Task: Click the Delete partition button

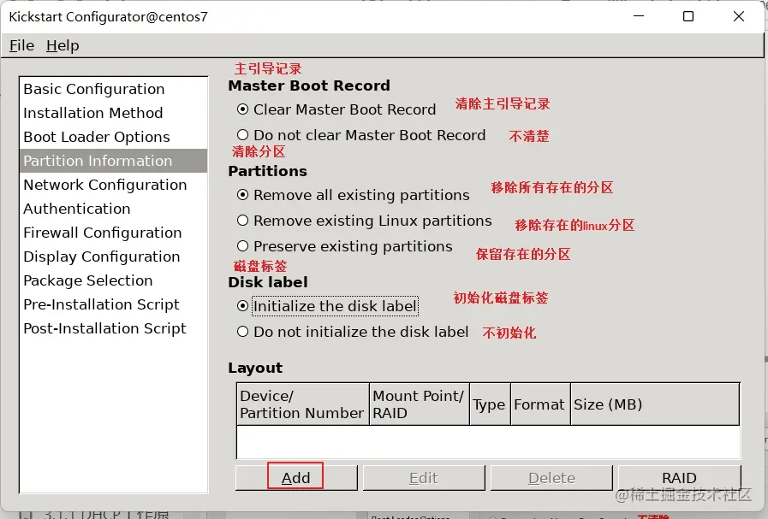Action: click(x=551, y=477)
